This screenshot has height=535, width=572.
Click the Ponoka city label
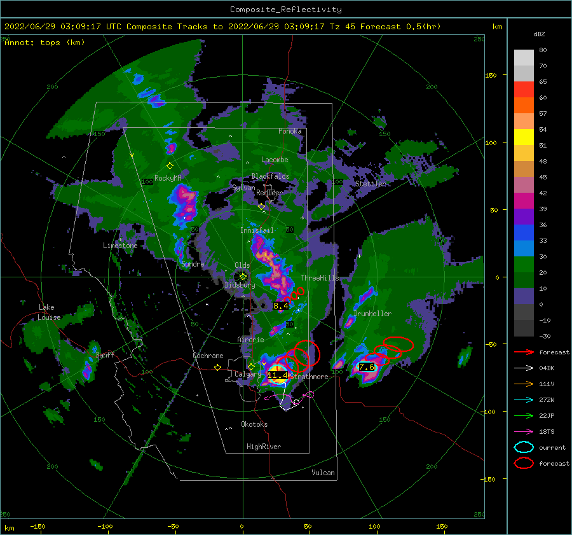290,131
